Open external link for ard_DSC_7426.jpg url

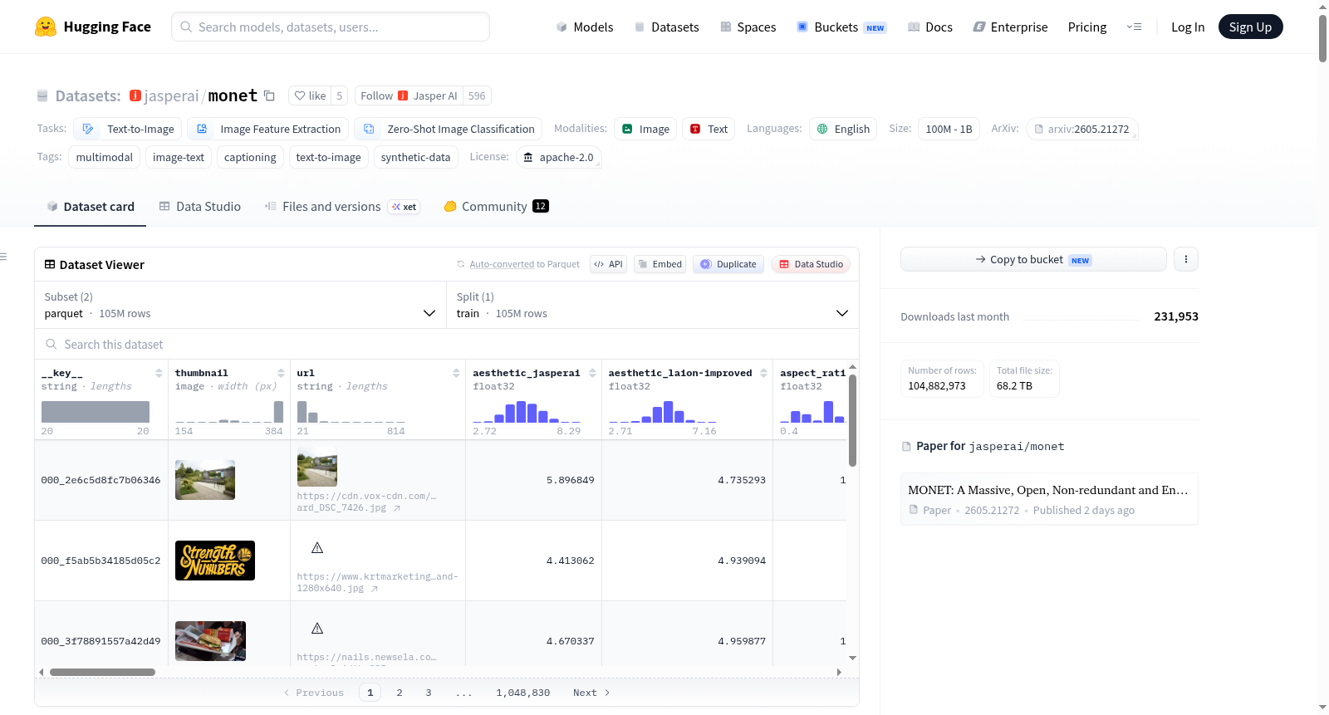[x=397, y=508]
